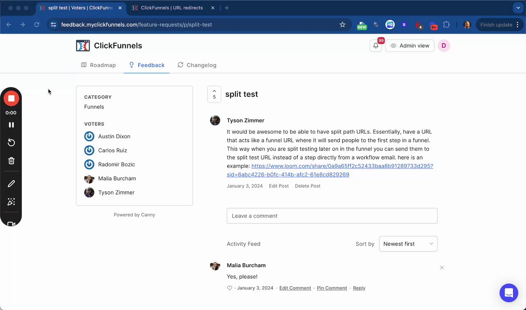Screen dimensions: 526x310
Task: Open the red lock extension with badge 4
Action: tap(419, 25)
